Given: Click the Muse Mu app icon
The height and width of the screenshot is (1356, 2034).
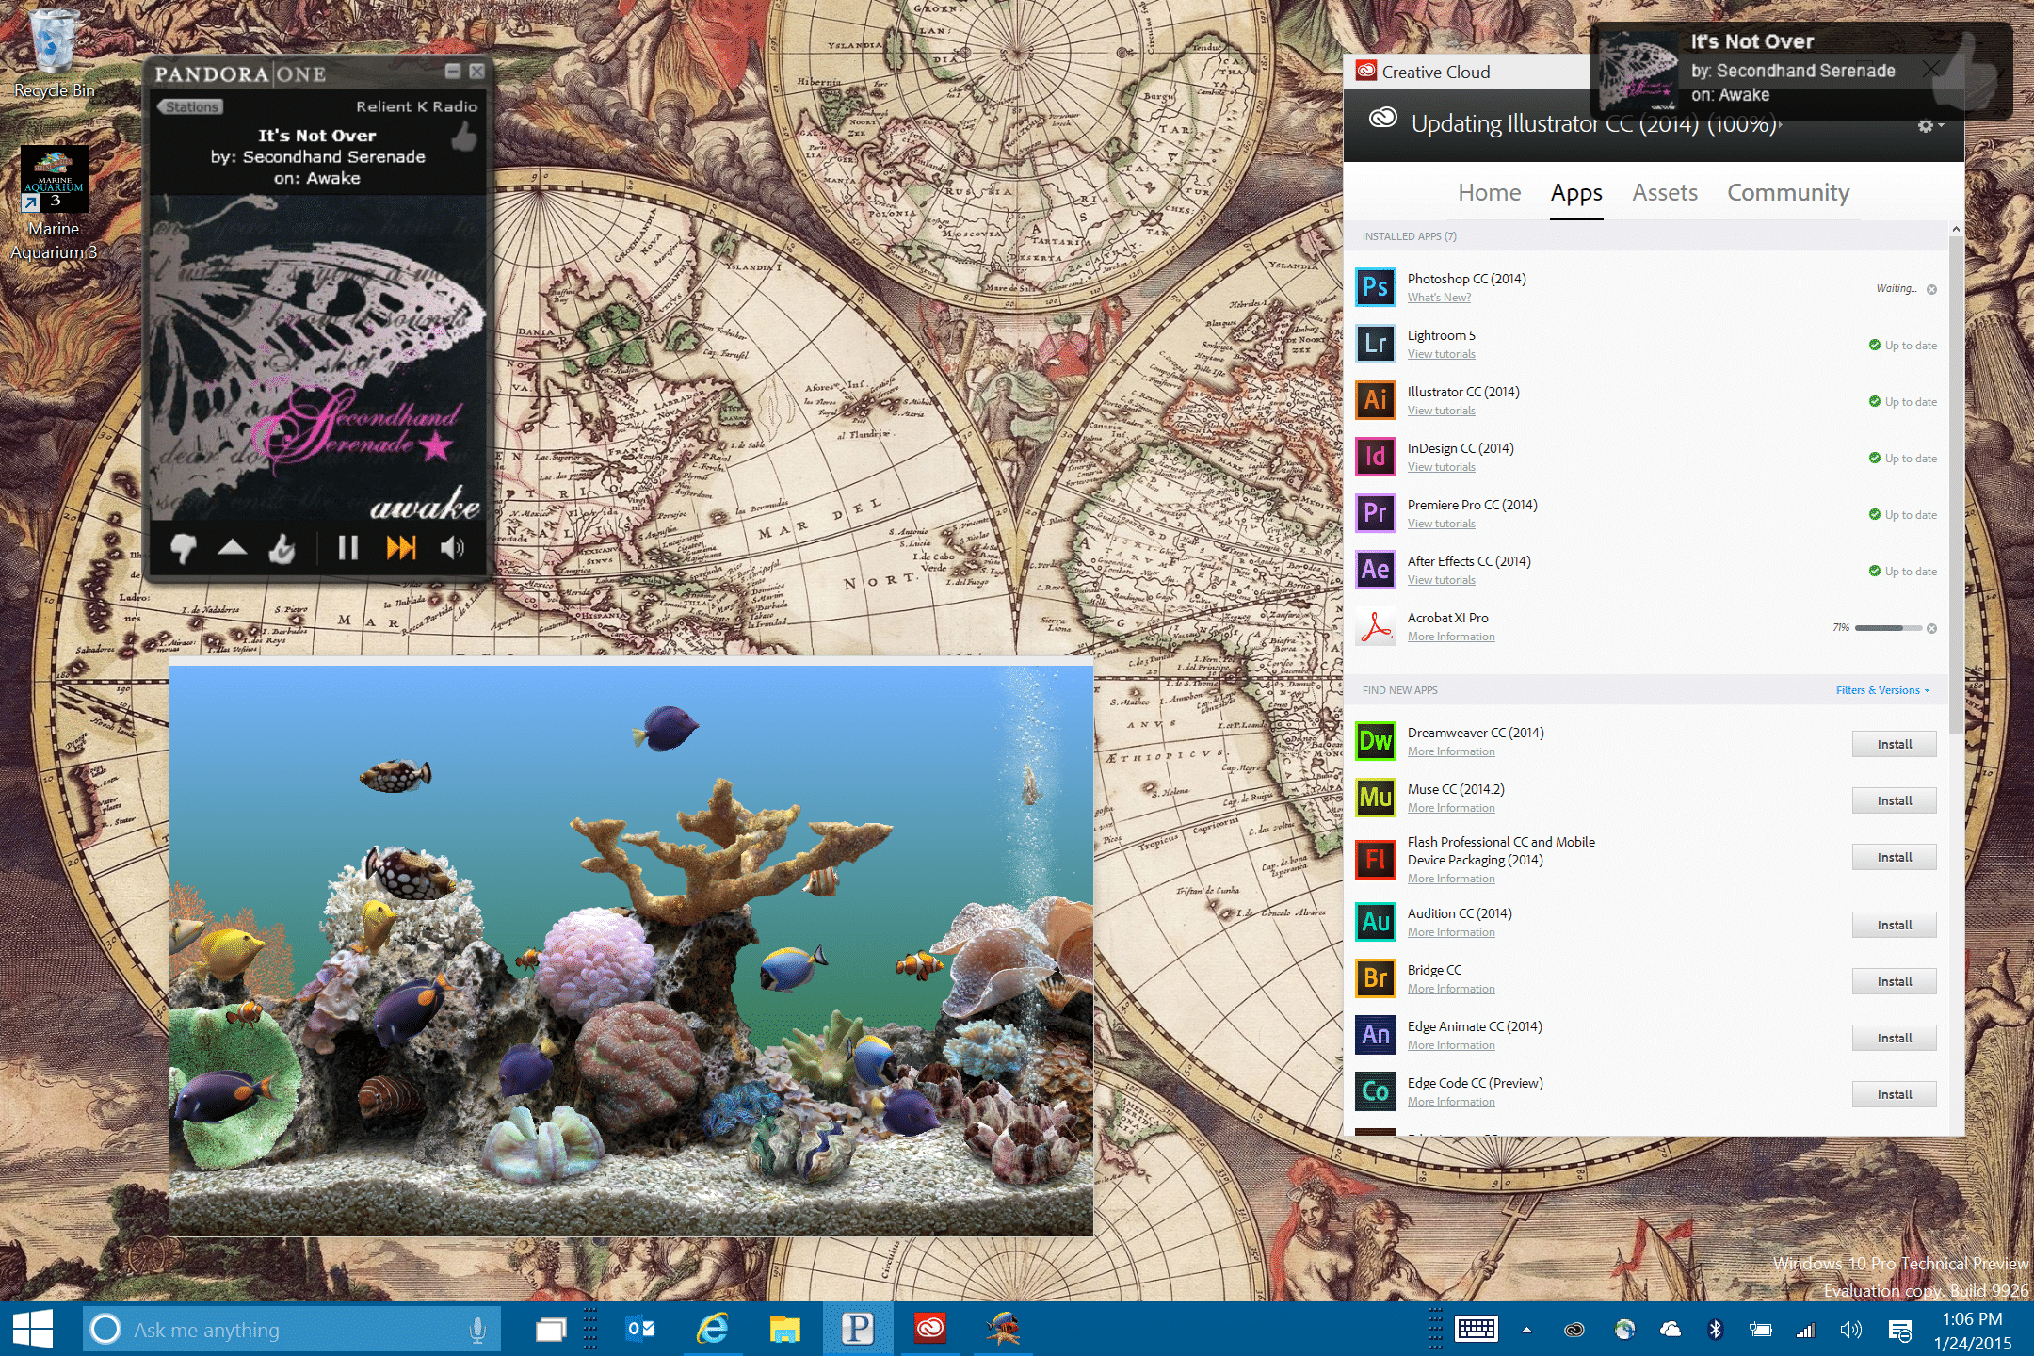Looking at the screenshot, I should tap(1375, 798).
